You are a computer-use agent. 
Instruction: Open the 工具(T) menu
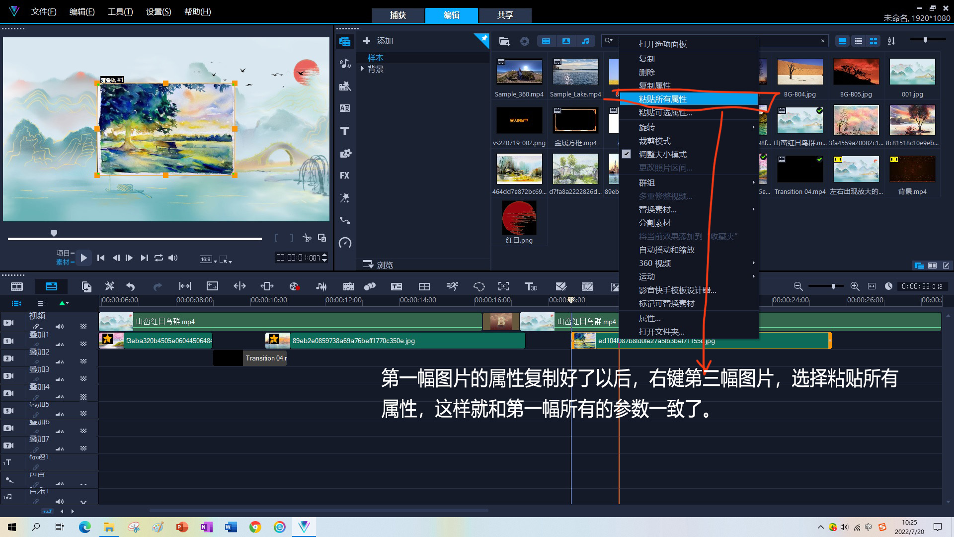click(120, 11)
